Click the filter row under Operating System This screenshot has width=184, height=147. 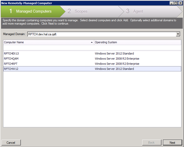coord(137,48)
